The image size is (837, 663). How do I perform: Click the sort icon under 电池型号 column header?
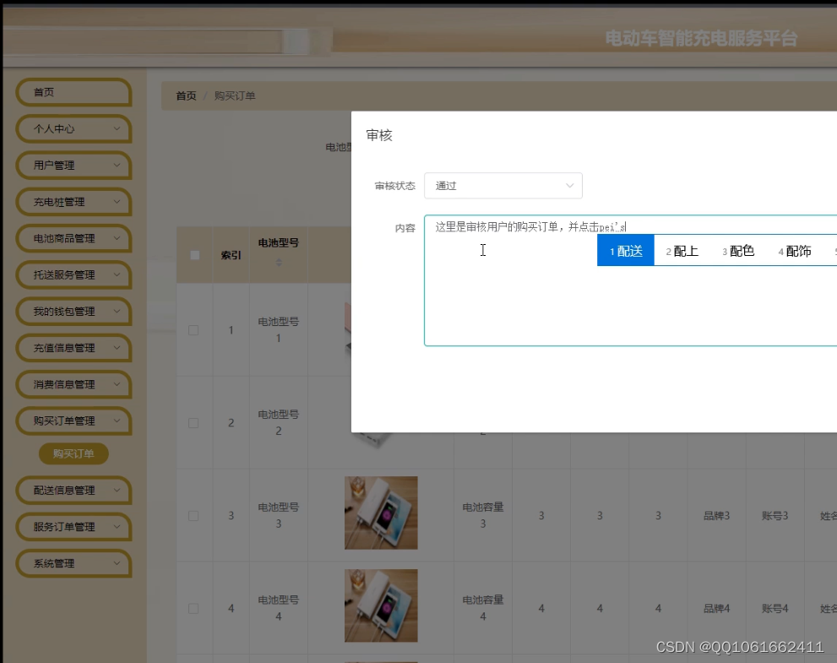click(x=279, y=263)
